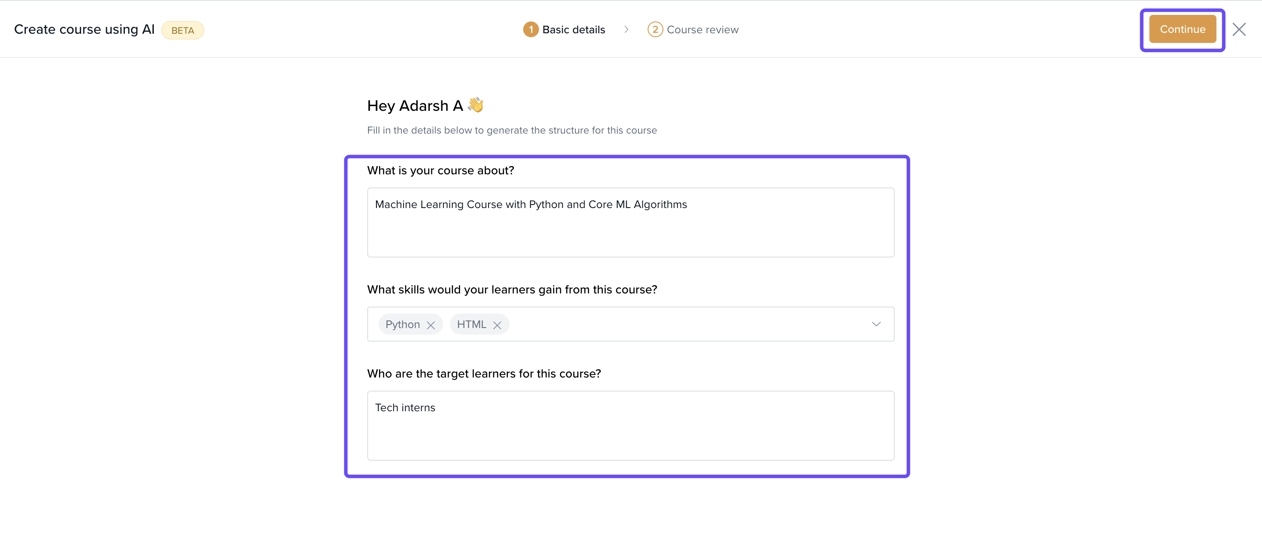Viewport: 1262px width, 547px height.
Task: Click the BETA badge
Action: point(183,30)
